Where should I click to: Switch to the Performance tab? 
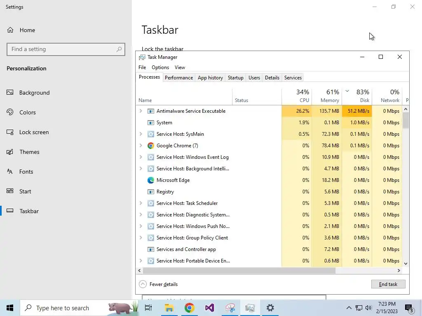pyautogui.click(x=179, y=78)
